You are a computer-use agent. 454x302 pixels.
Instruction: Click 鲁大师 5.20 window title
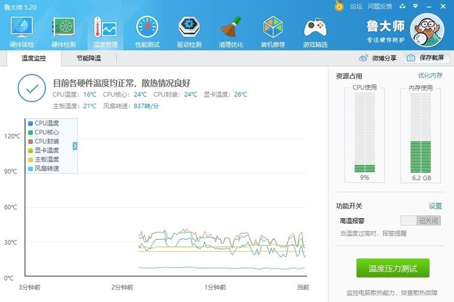(x=20, y=7)
